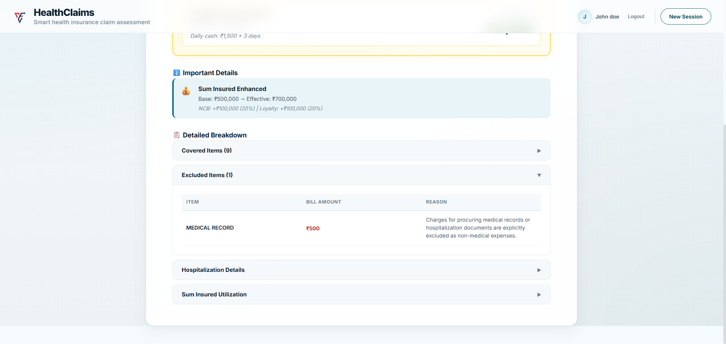The image size is (726, 344).
Task: Click the ITEM column header
Action: 192,202
